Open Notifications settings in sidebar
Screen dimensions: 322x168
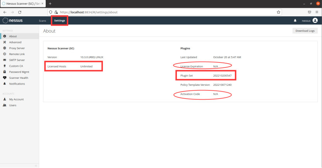tap(19, 84)
